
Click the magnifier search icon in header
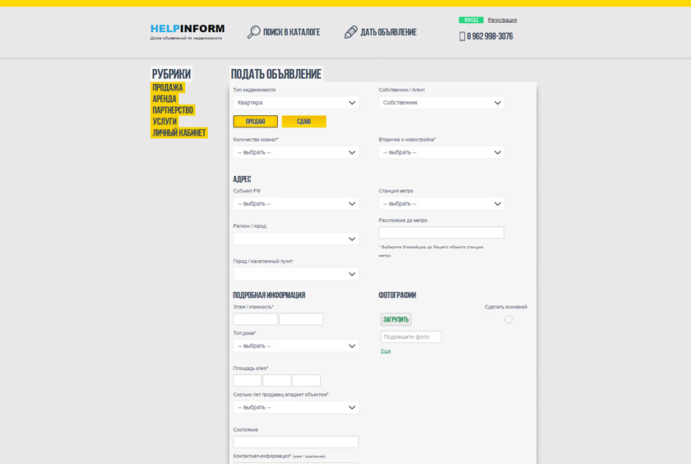pyautogui.click(x=254, y=32)
